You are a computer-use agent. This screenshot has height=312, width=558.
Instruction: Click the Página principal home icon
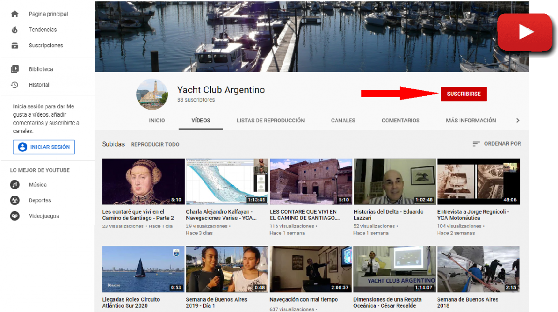tap(15, 14)
